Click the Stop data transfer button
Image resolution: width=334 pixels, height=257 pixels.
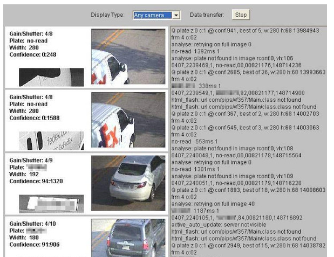pos(241,15)
